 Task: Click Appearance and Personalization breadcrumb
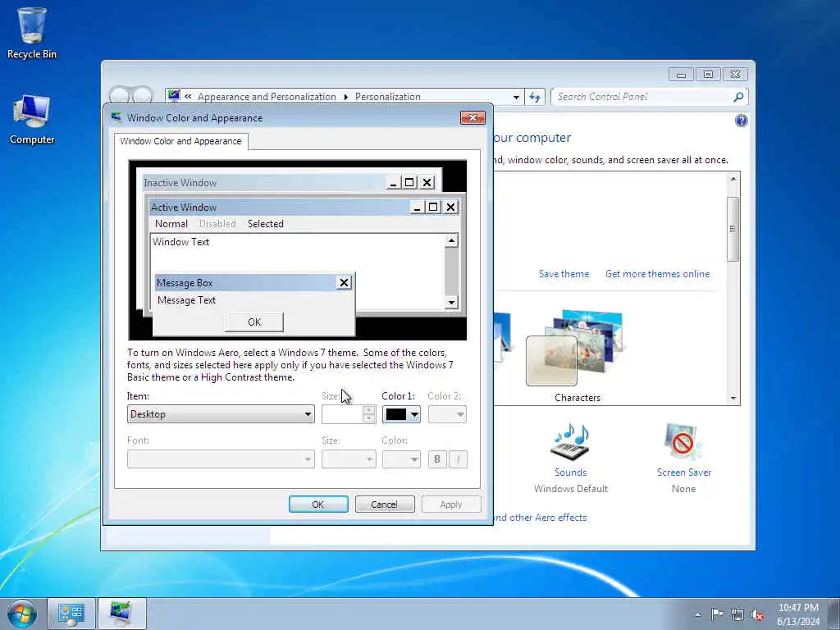pos(267,97)
